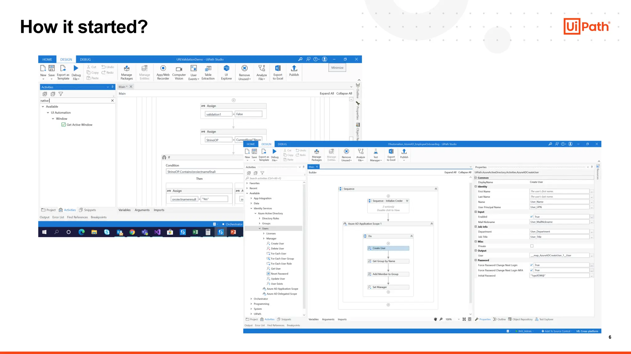Click the UI Explorer icon in ribbon

(x=226, y=69)
